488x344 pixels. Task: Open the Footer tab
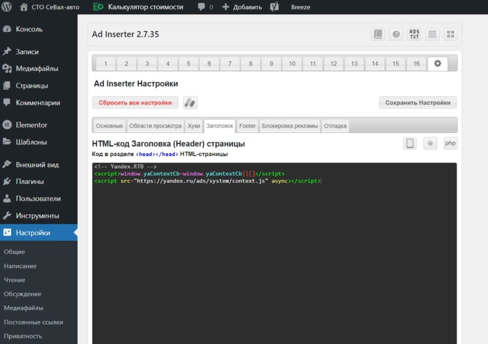click(x=247, y=126)
